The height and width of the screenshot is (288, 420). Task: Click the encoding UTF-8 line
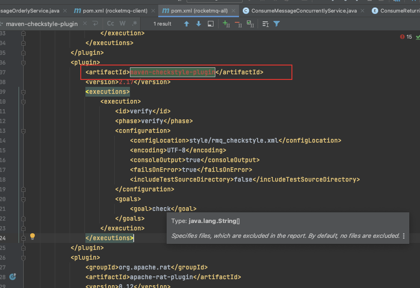pos(178,150)
